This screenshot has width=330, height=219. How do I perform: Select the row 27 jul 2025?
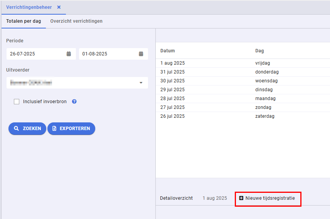(x=243, y=107)
